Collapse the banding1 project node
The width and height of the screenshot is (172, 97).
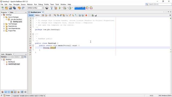(x=2, y=15)
